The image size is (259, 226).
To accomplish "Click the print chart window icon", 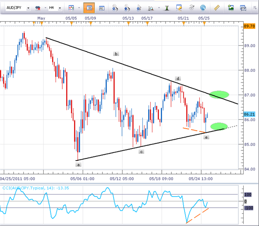I will (x=243, y=8).
